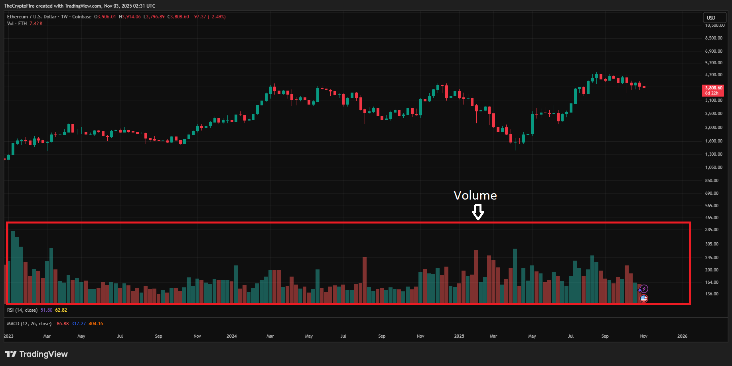The width and height of the screenshot is (732, 366).
Task: Open the USD currency selector
Action: tap(714, 18)
